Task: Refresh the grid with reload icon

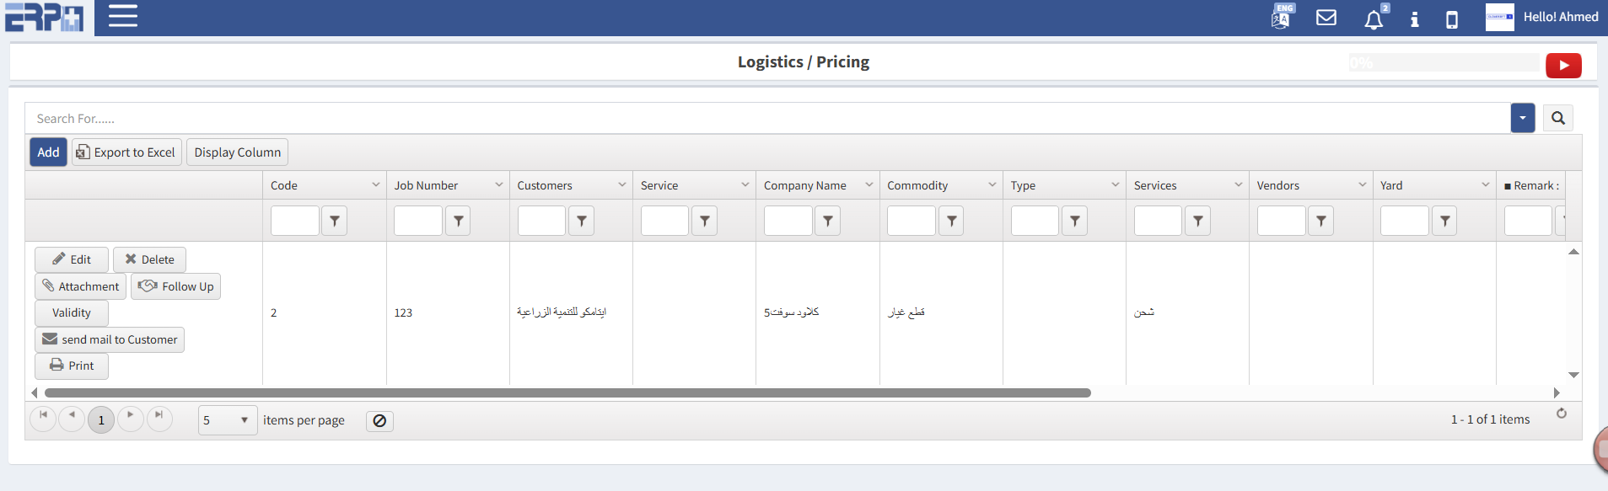Action: 1562,414
